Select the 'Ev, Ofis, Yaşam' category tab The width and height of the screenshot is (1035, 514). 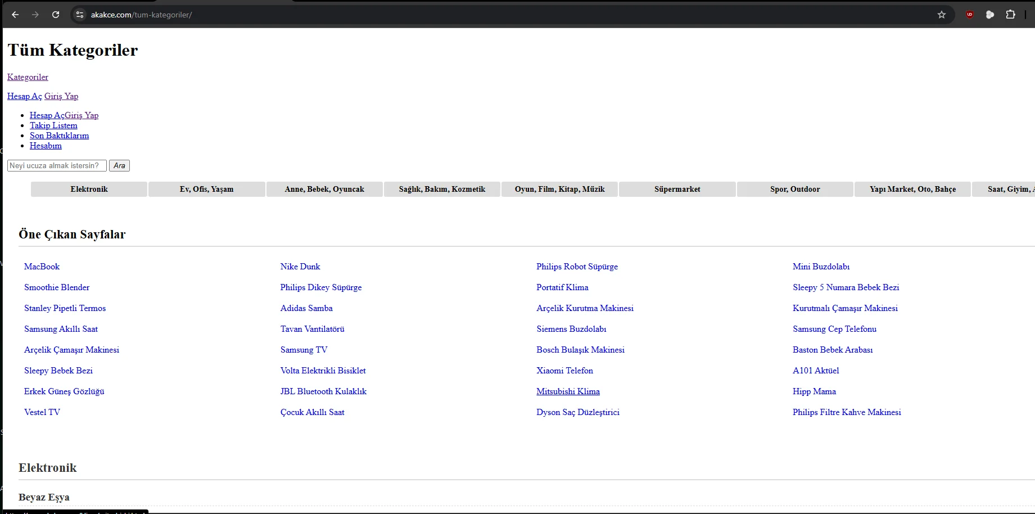(207, 189)
